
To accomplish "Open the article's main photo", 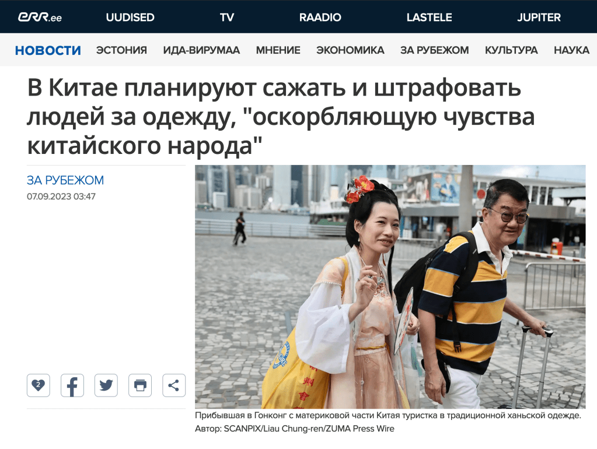I will tap(390, 287).
